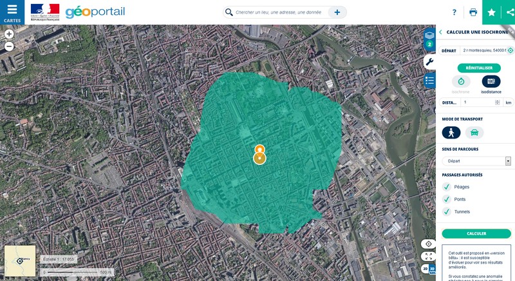Click the Nancy overview mini-map

(x=20, y=261)
